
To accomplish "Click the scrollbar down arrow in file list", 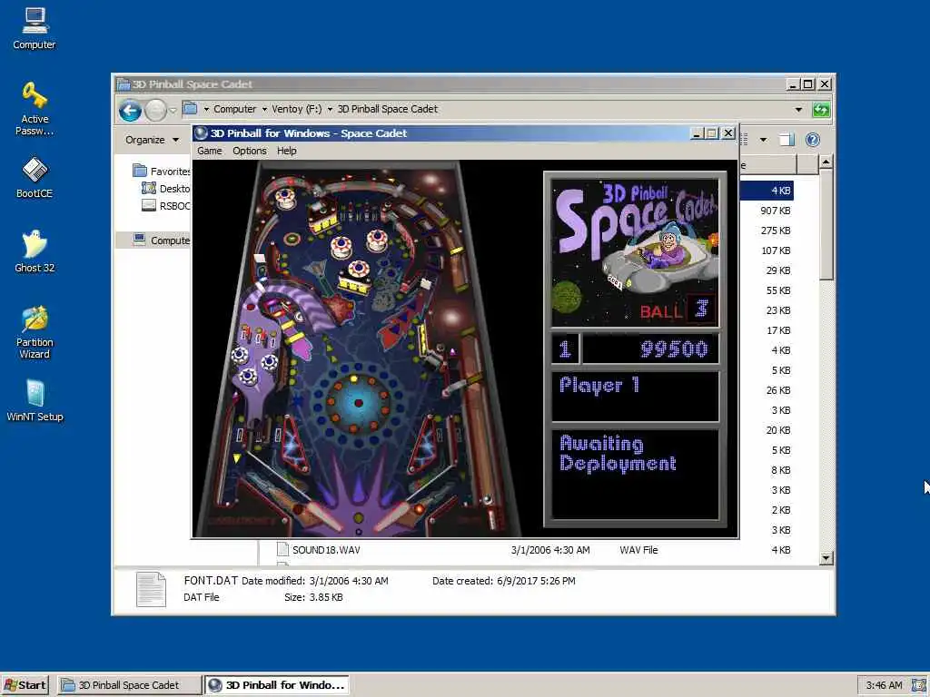I will click(x=826, y=558).
